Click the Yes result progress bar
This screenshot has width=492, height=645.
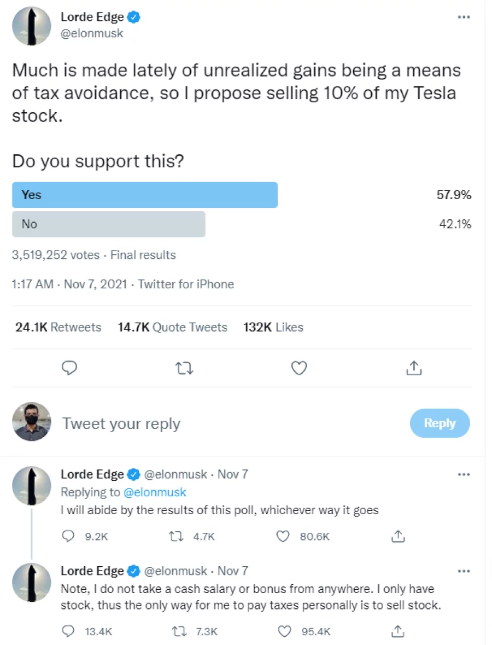tap(144, 195)
